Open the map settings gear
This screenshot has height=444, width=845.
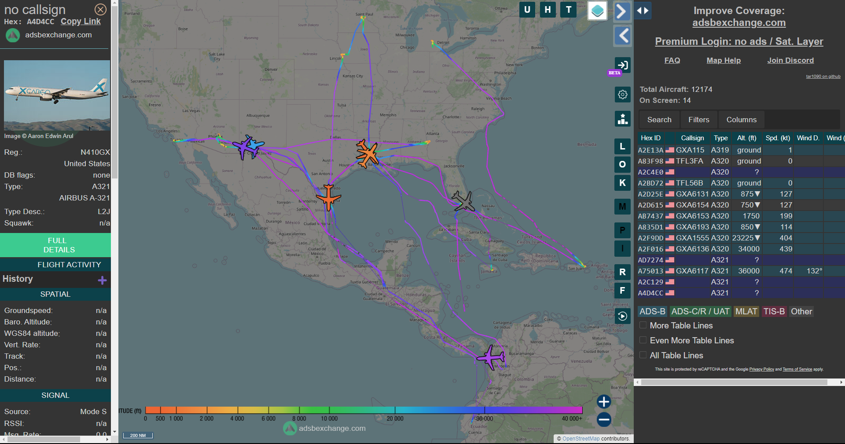point(622,94)
